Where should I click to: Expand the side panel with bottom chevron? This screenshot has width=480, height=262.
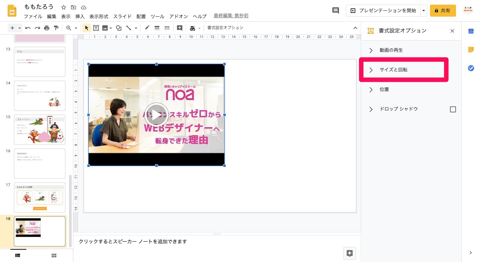471,253
